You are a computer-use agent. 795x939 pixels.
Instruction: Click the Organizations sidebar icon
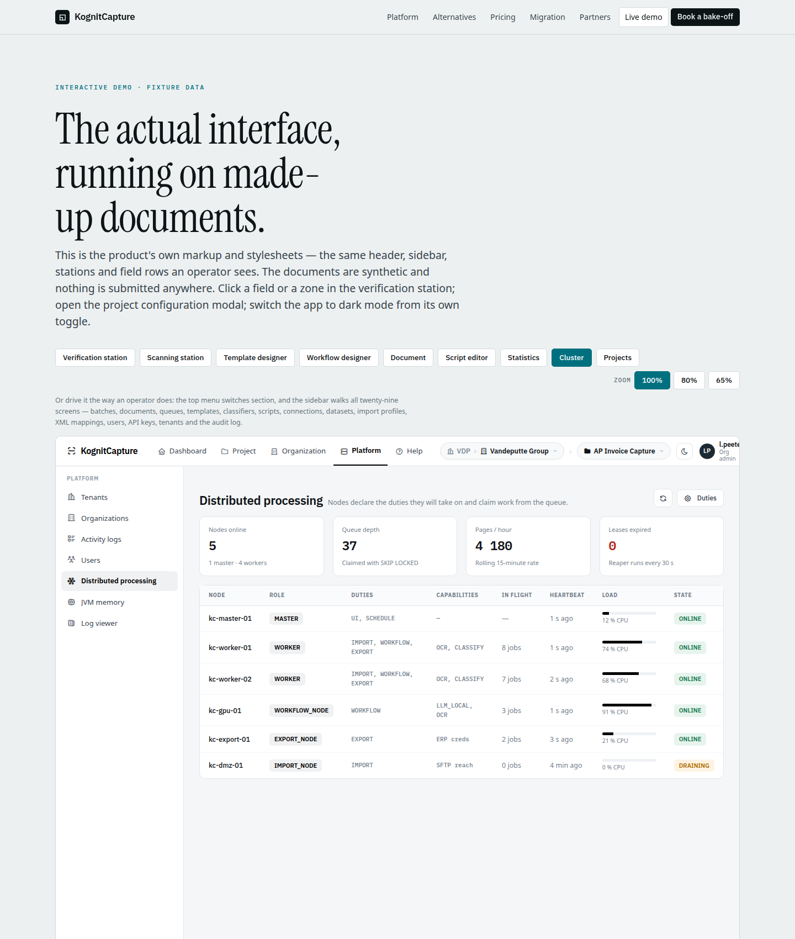click(x=71, y=518)
